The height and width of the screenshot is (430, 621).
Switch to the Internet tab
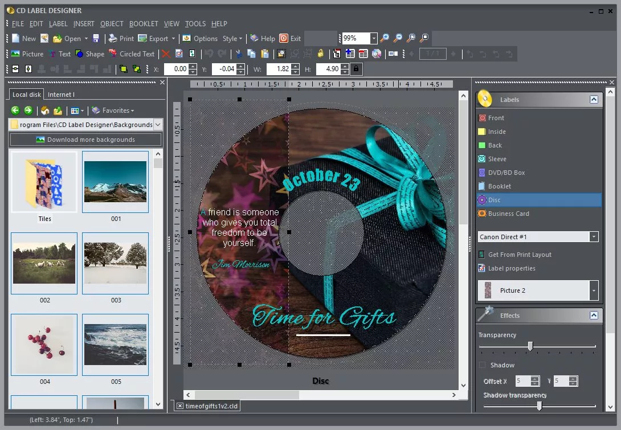tap(60, 95)
